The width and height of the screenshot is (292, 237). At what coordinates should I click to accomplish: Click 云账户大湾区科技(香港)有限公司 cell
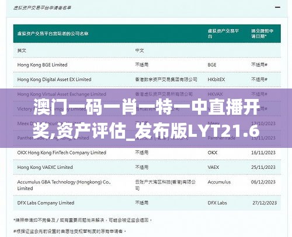click(165, 185)
